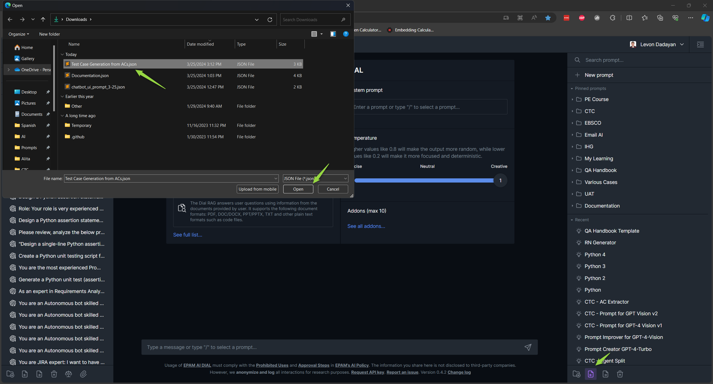Open the help icon in Open dialog
713x384 pixels.
(x=346, y=34)
